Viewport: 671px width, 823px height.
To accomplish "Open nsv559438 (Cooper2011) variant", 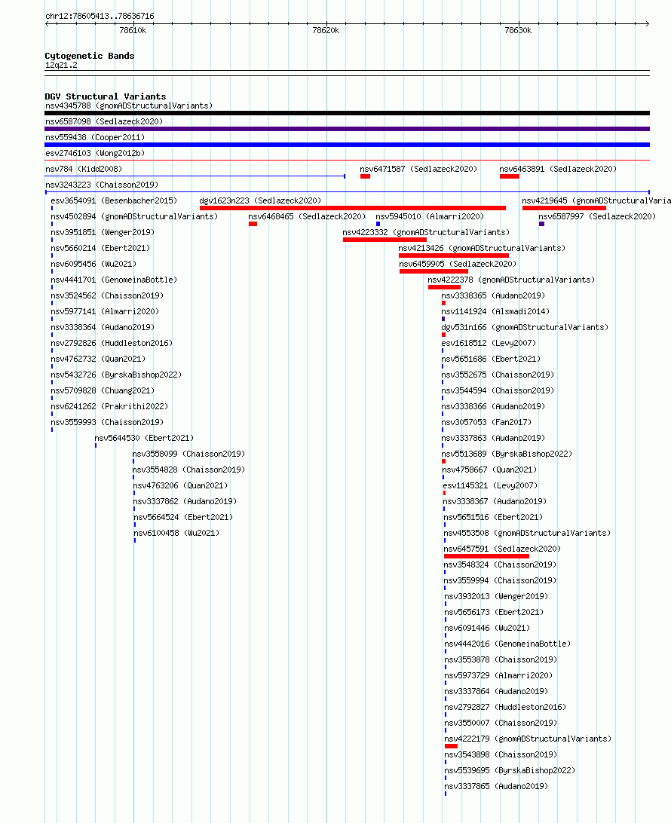I will point(95,137).
